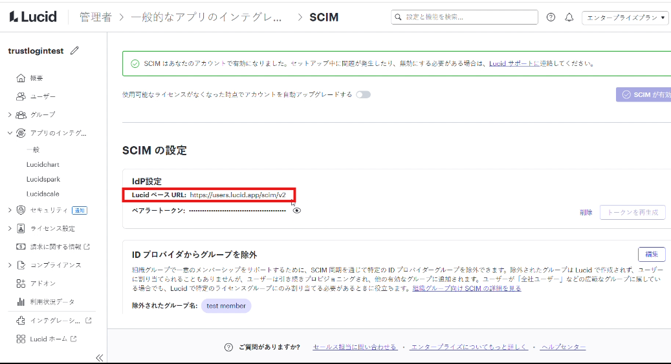Viewport: 671px width, 364px height.
Task: Expand the セキュリティ section chevron
Action: [x=10, y=210]
